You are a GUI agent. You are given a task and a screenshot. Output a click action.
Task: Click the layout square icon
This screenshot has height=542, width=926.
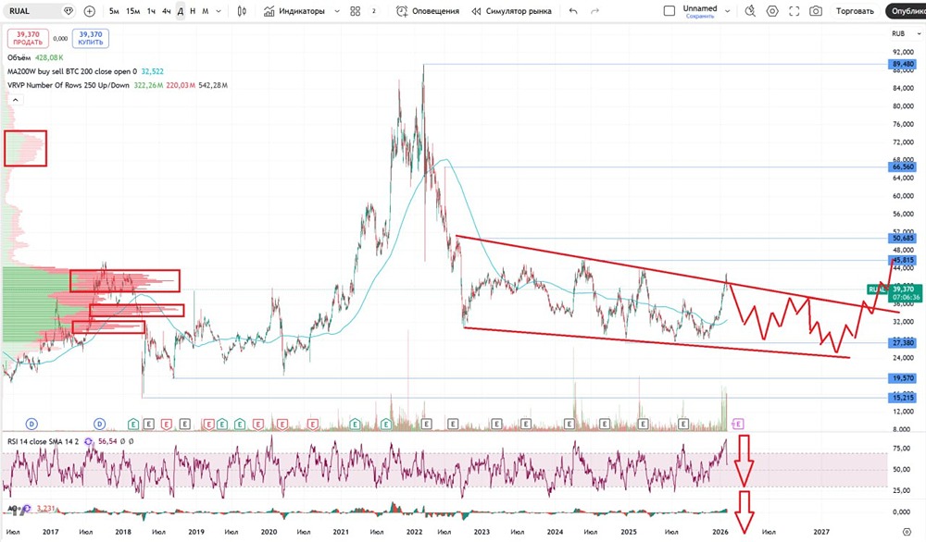[x=669, y=10]
